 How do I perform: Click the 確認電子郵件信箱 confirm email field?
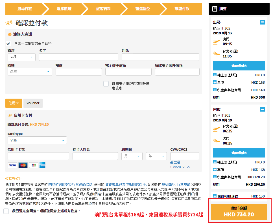pos(177,72)
